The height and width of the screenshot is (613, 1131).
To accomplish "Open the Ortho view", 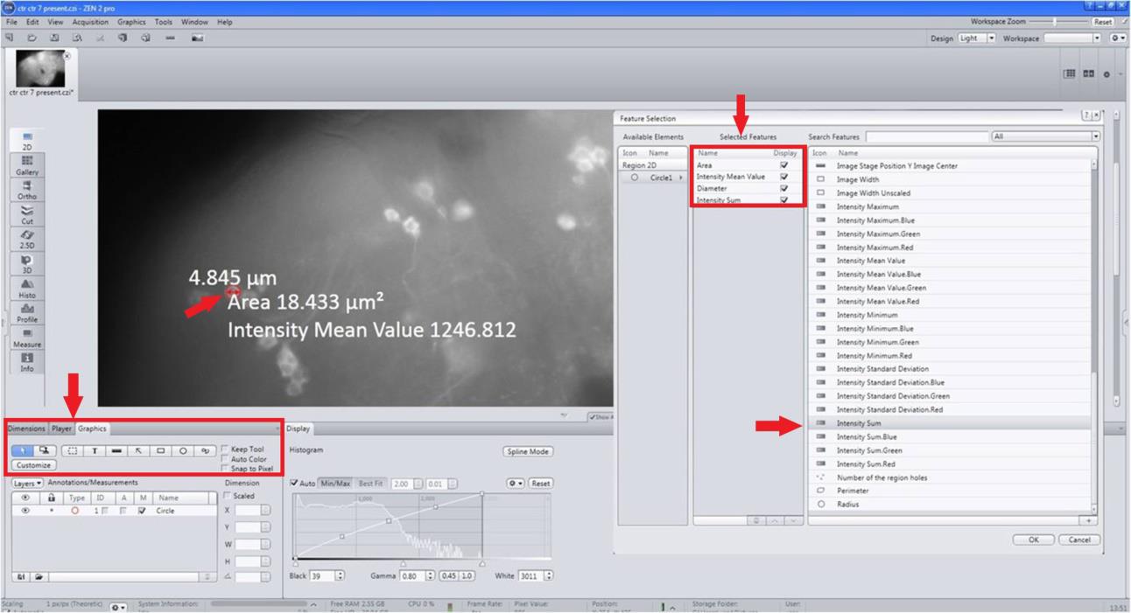I will (x=27, y=191).
